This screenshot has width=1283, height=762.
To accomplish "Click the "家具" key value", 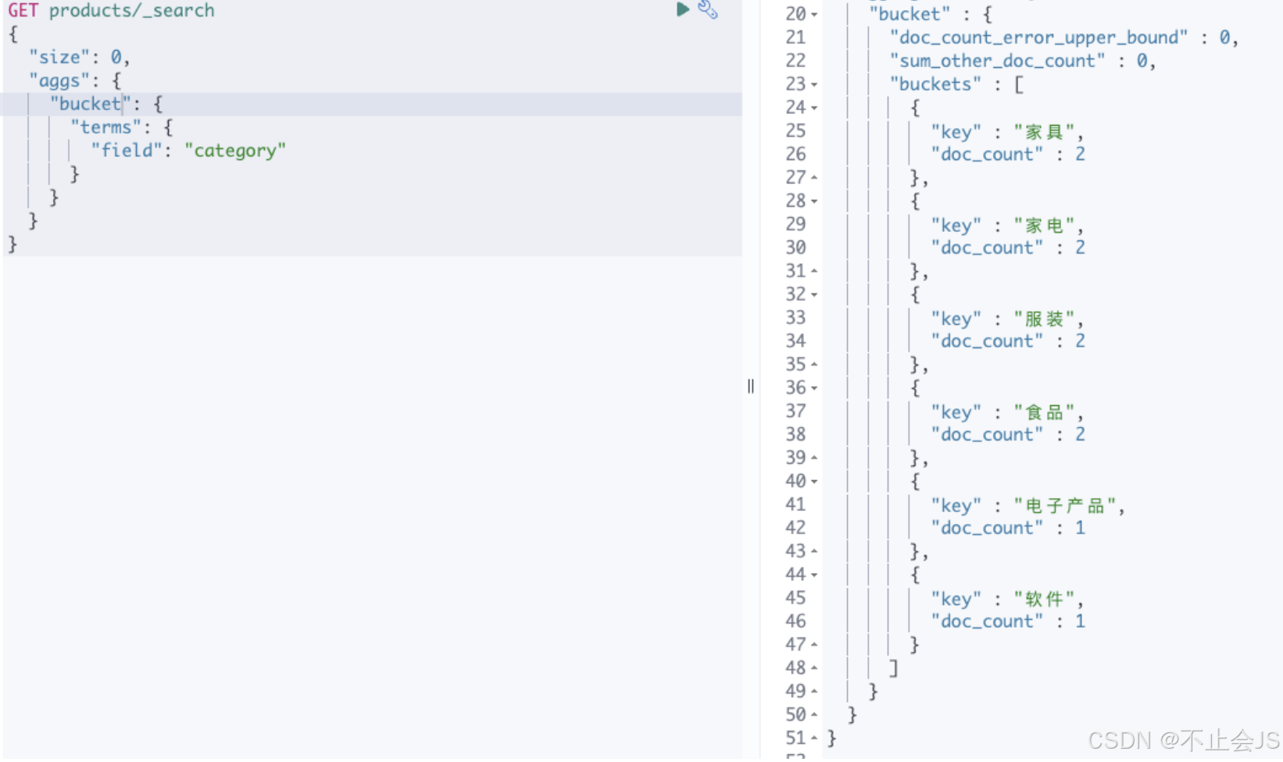I will [x=1044, y=131].
